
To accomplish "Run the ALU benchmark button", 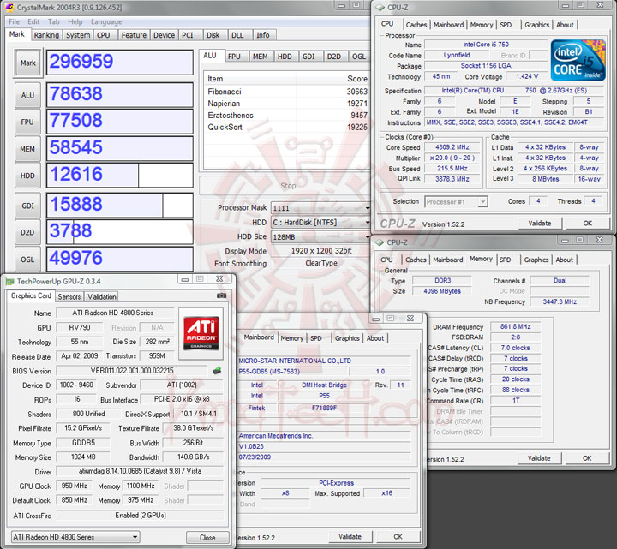I will click(x=27, y=95).
